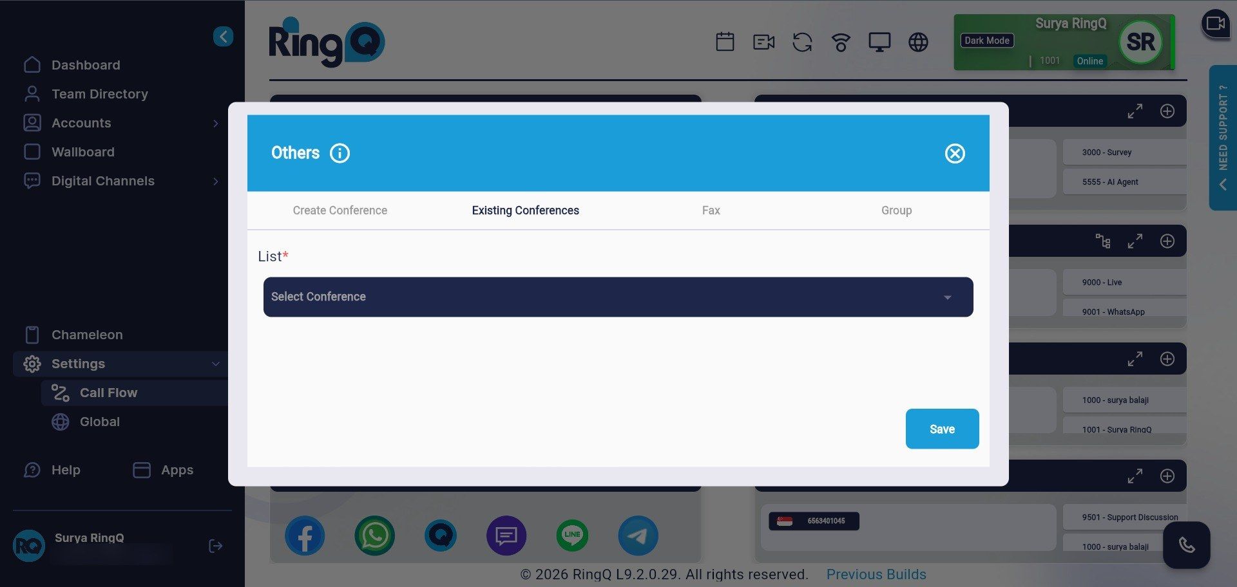1237x587 pixels.
Task: Add item in panel above 1001 - Surya RingQ
Action: [x=1167, y=359]
